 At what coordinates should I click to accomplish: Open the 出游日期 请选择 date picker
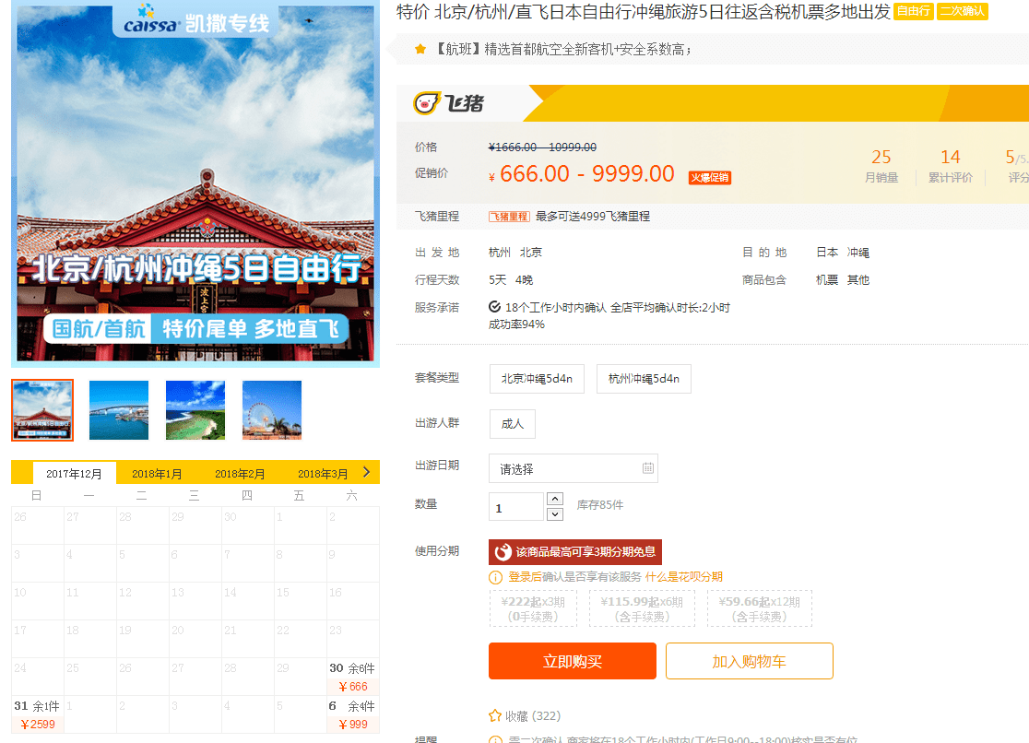(573, 468)
